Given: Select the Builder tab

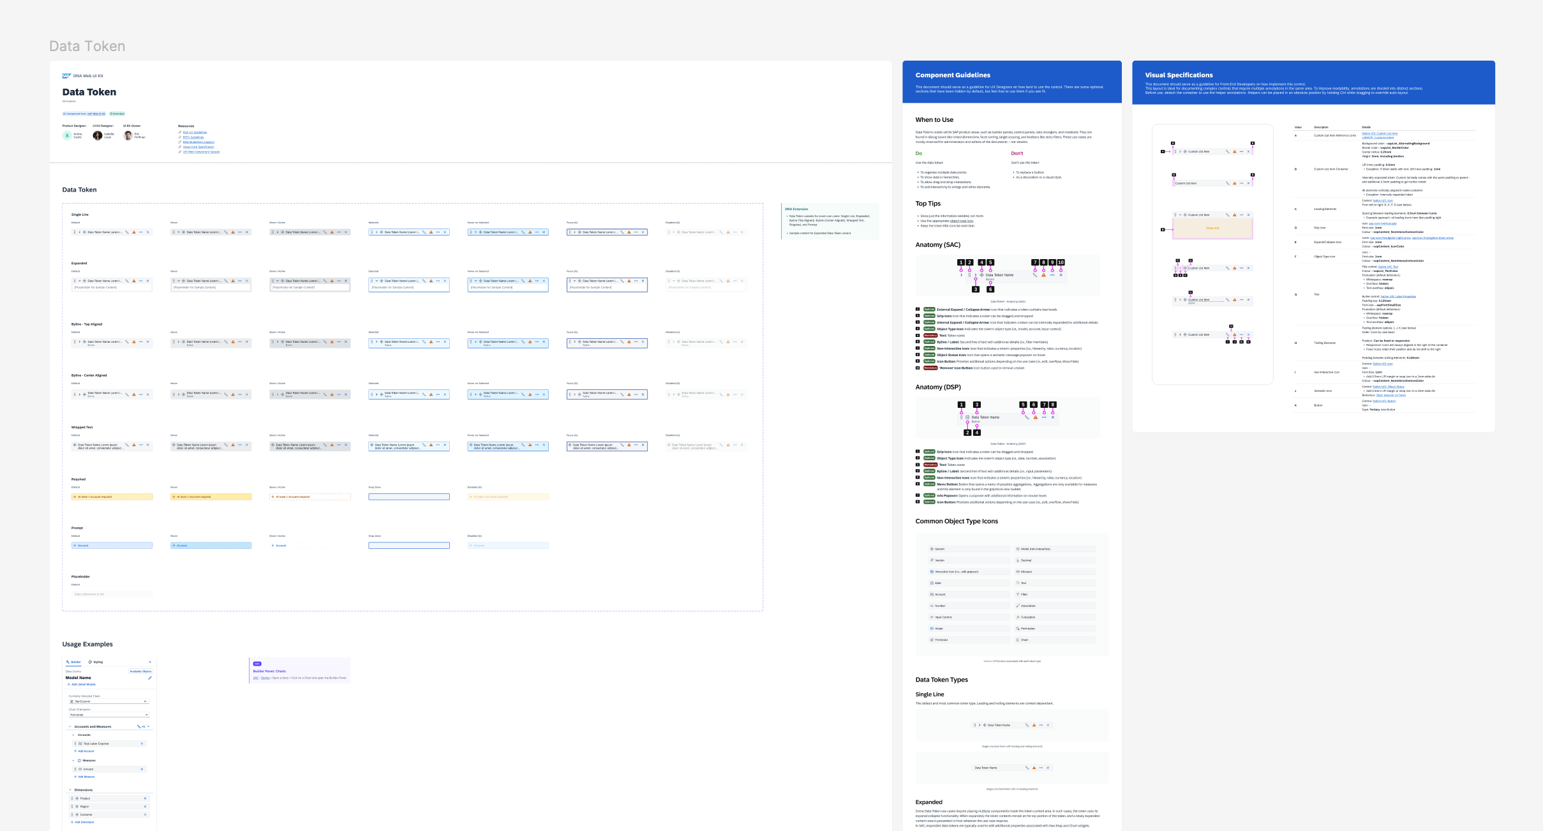Looking at the screenshot, I should [73, 662].
